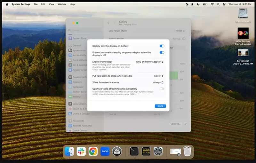
Task: Click the settings sidebar search field
Action: 85,30
